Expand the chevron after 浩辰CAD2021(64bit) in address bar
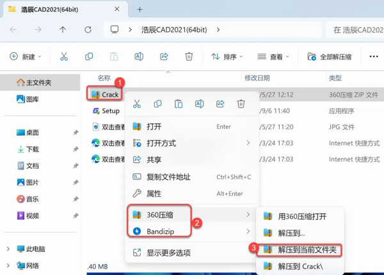Image resolution: width=384 pixels, height=275 pixels. pyautogui.click(x=218, y=29)
